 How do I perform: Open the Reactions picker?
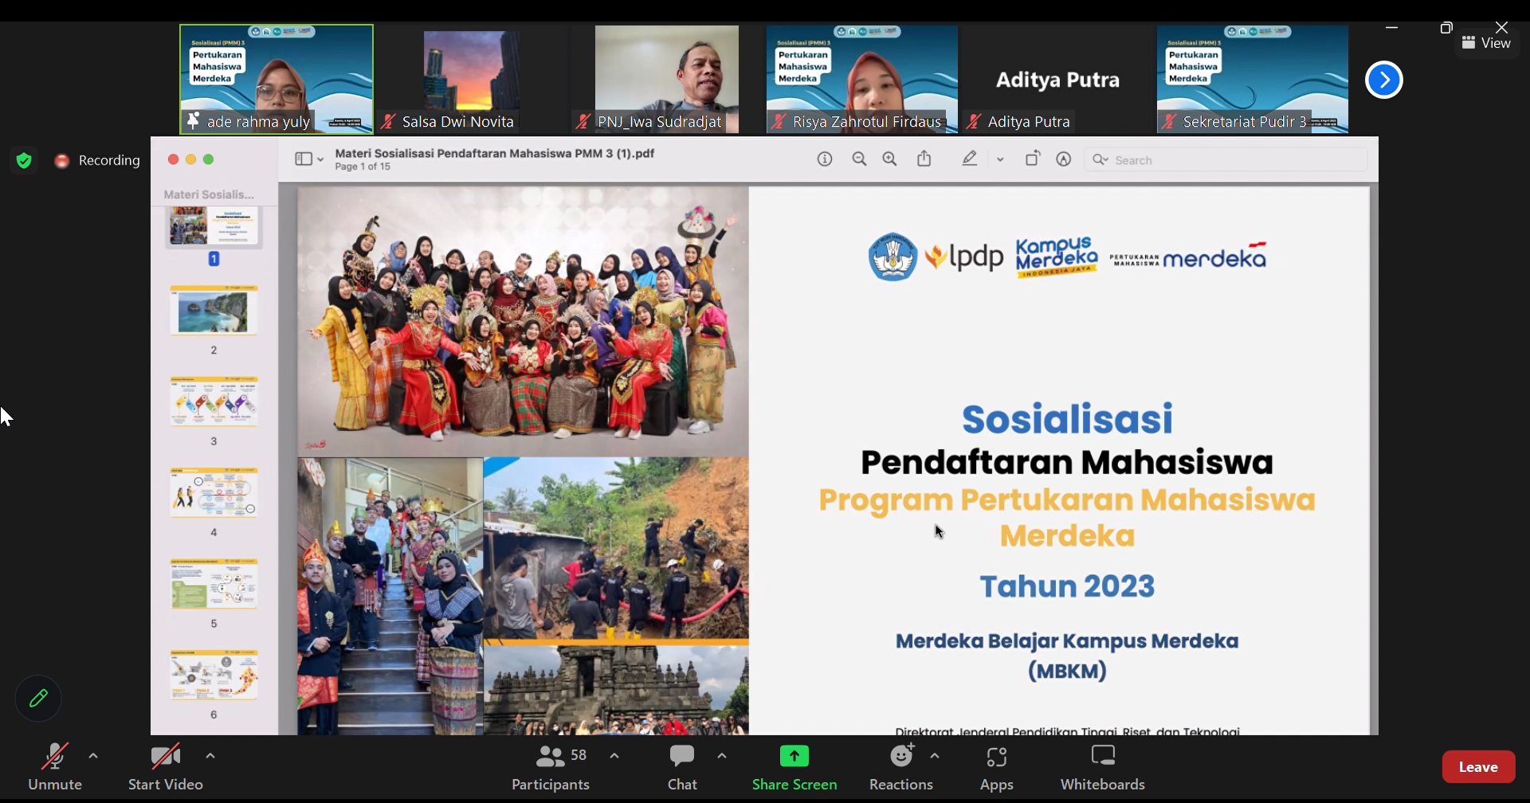click(x=901, y=766)
